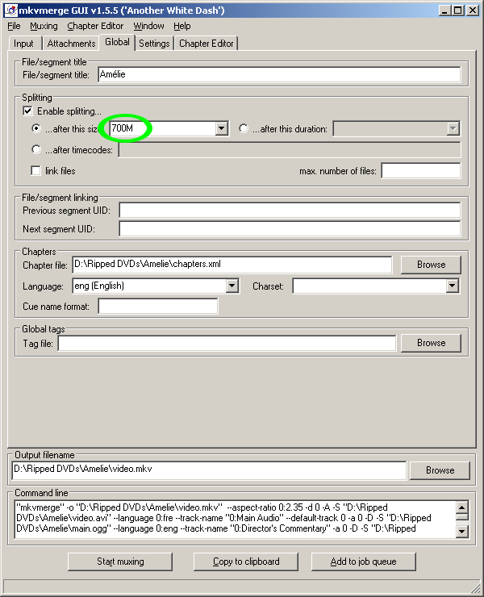
Task: Switch to the Settings tab
Action: tap(154, 44)
